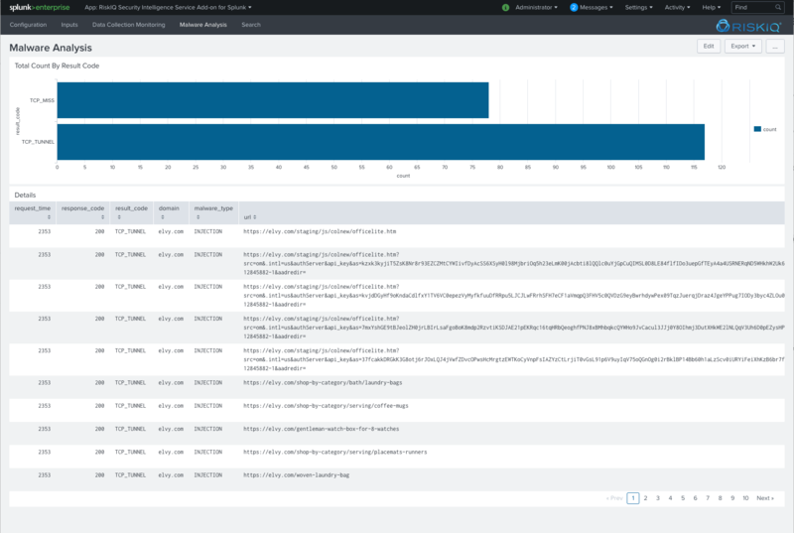Click the woven-laundry-bag URL cell
Viewport: 794px width, 533px height.
pyautogui.click(x=296, y=474)
